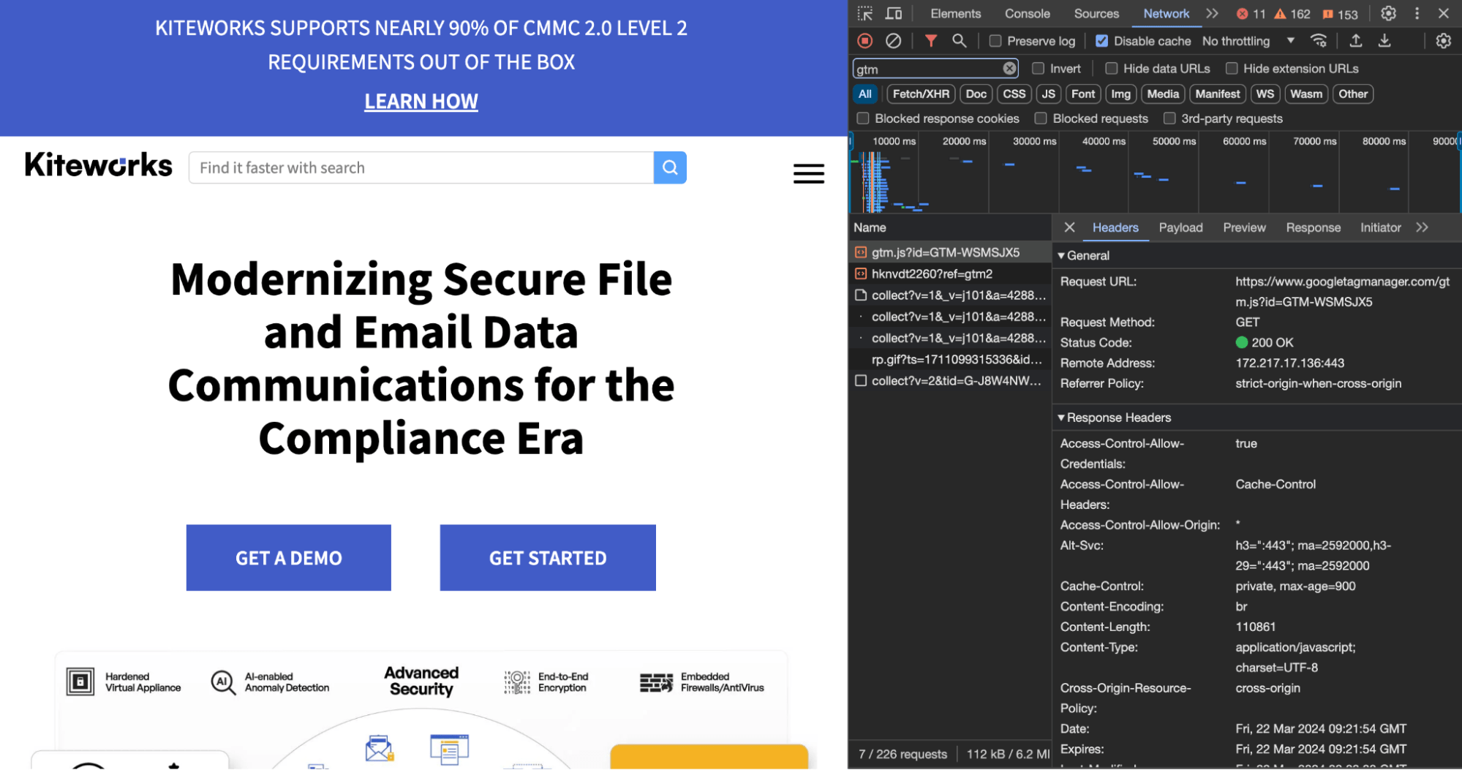Open the No throttling dropdown
This screenshot has height=770, width=1462.
click(x=1248, y=41)
